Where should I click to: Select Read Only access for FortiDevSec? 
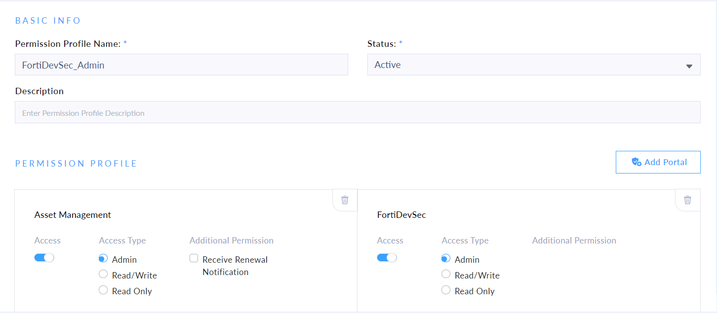pyautogui.click(x=446, y=290)
